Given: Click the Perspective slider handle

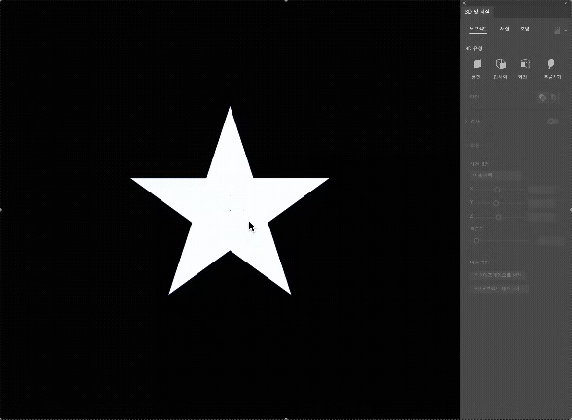Looking at the screenshot, I should (x=476, y=241).
